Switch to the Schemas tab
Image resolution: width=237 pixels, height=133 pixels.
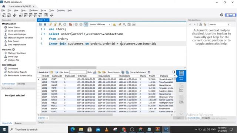click(21, 84)
